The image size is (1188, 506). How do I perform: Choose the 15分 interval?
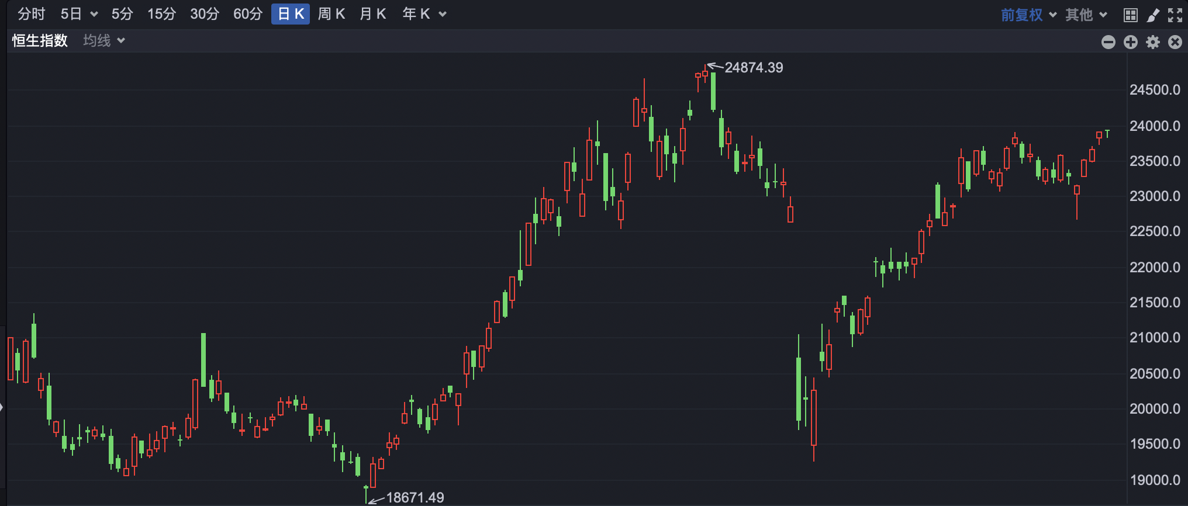point(161,14)
